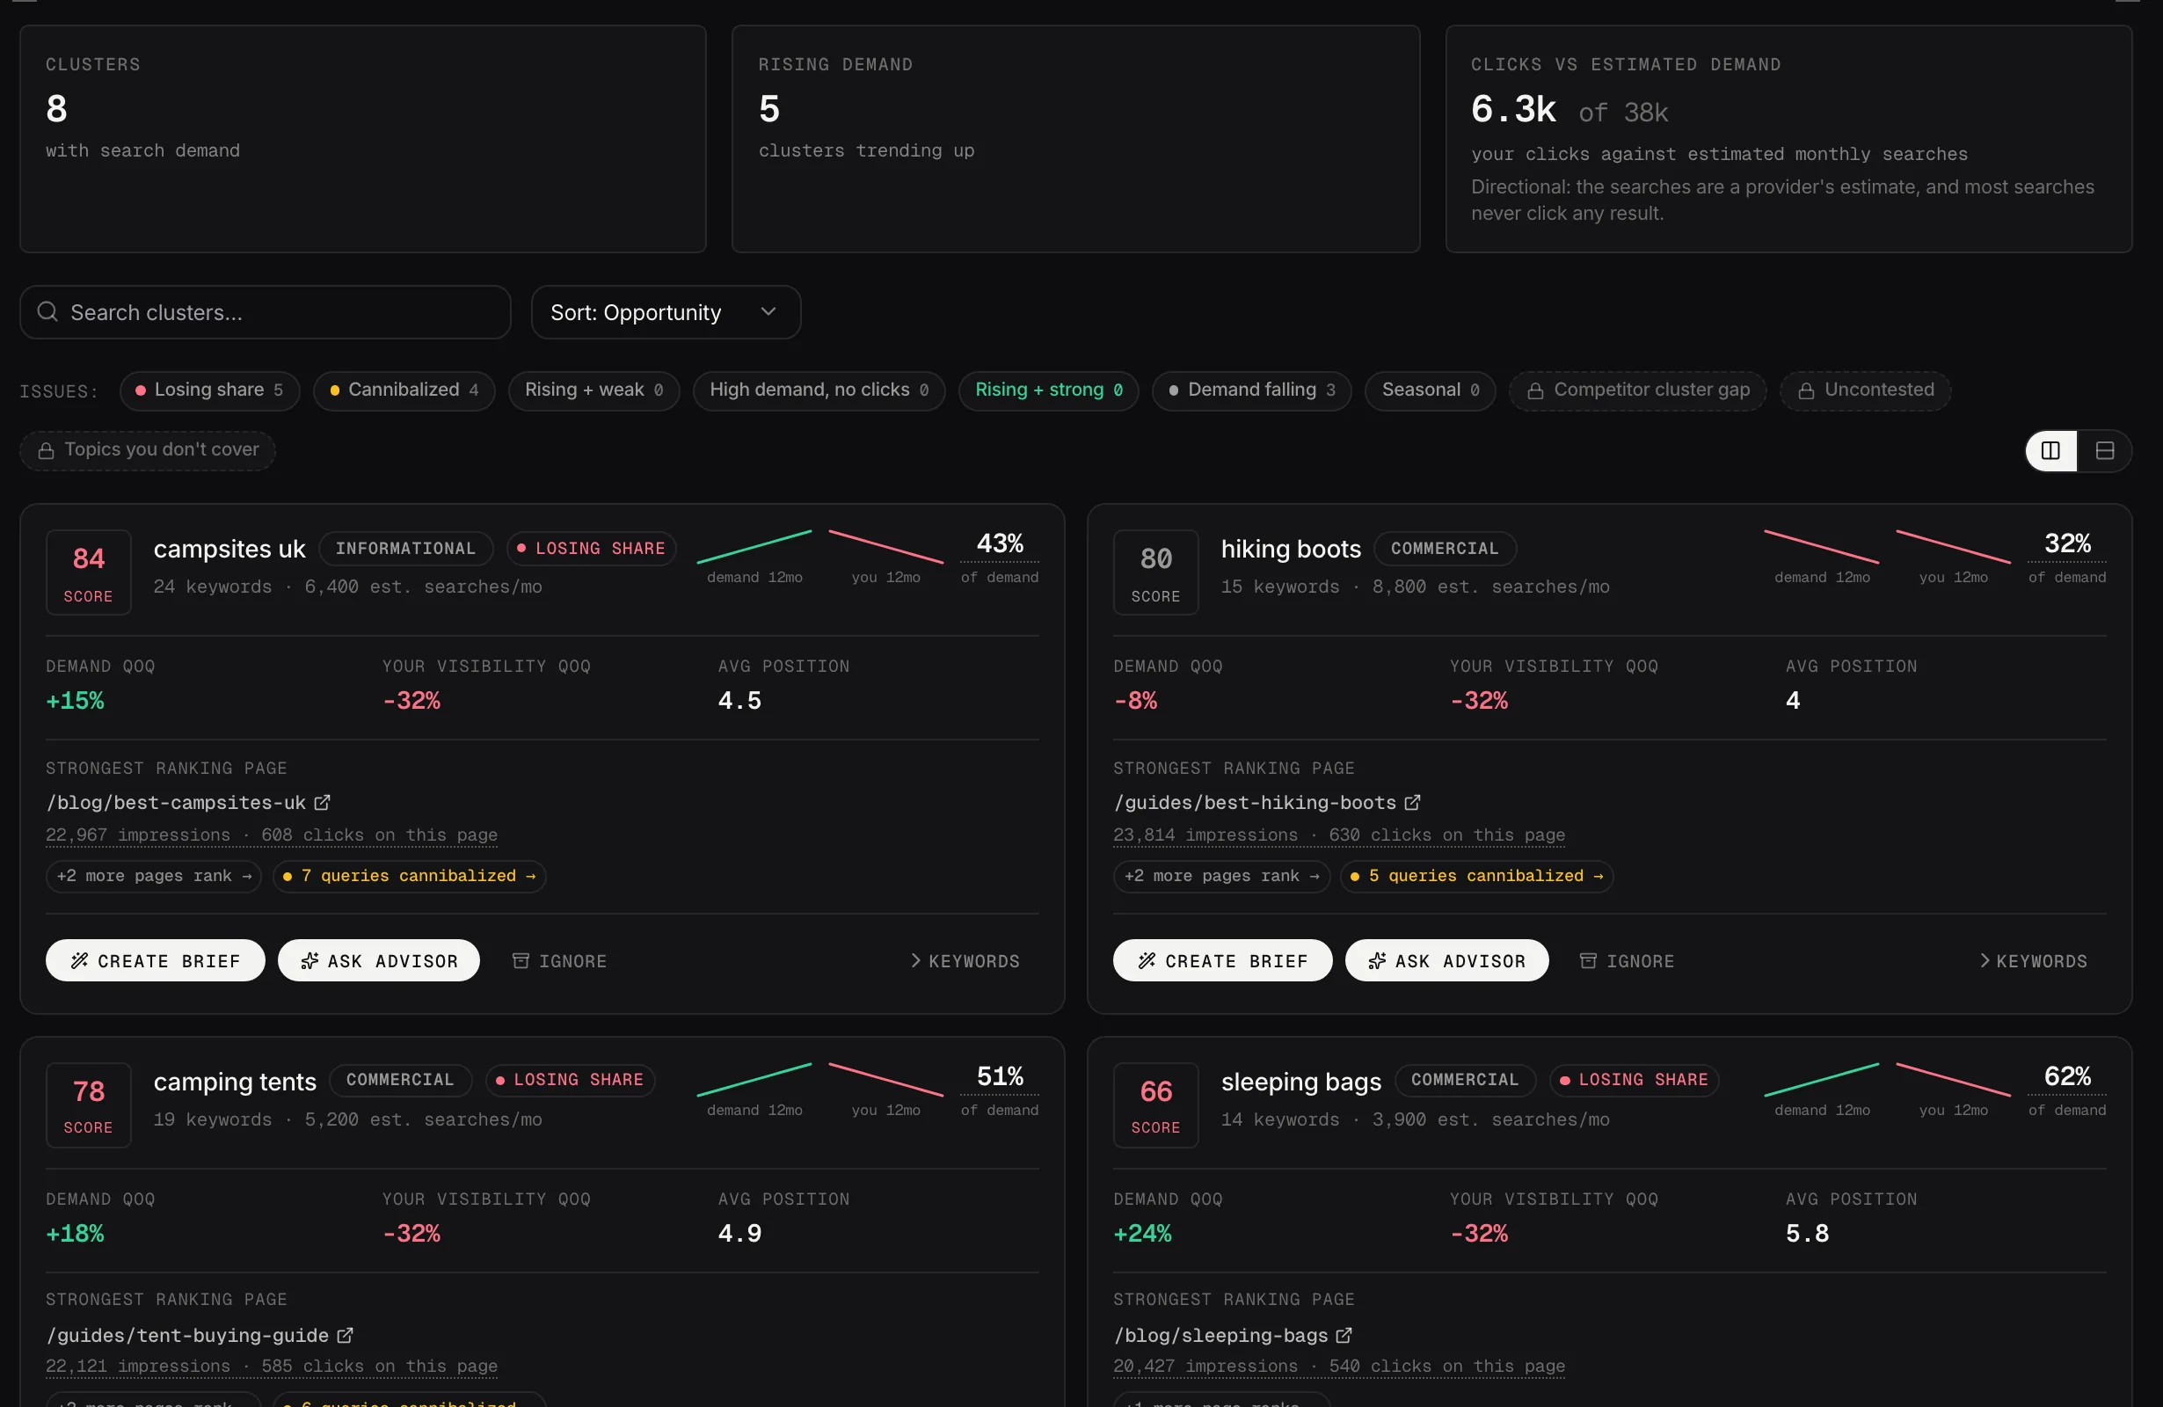The image size is (2163, 1407).
Task: Toggle the Rising + strong filter chip
Action: (x=1049, y=390)
